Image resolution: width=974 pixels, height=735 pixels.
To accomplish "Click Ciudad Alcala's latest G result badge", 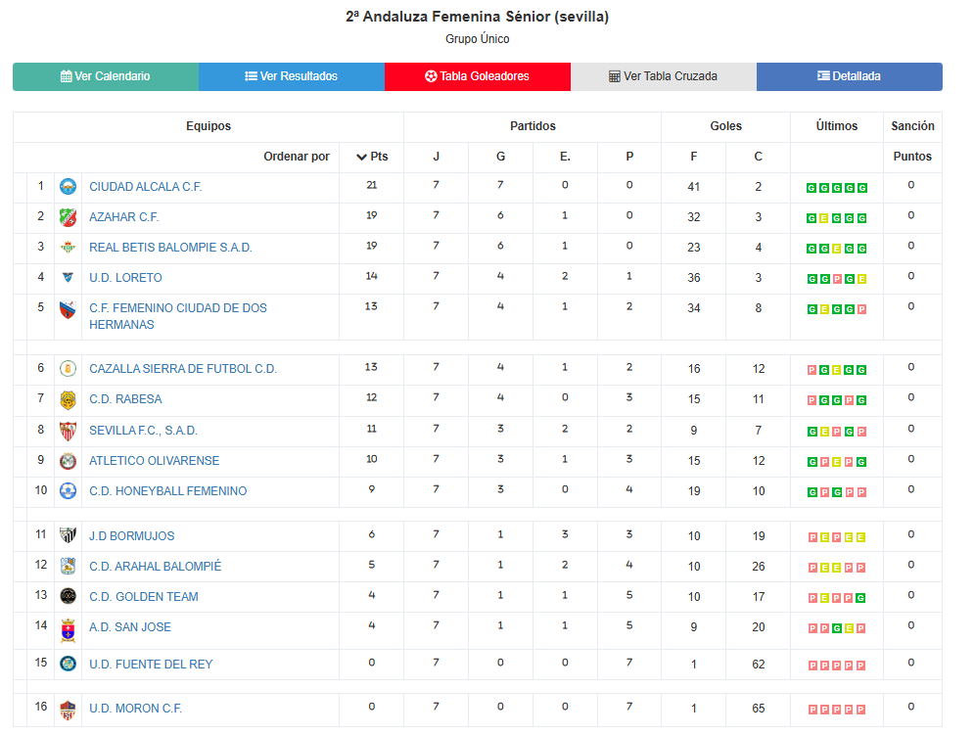I will coord(862,188).
